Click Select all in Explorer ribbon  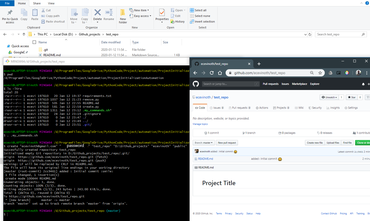198,10
